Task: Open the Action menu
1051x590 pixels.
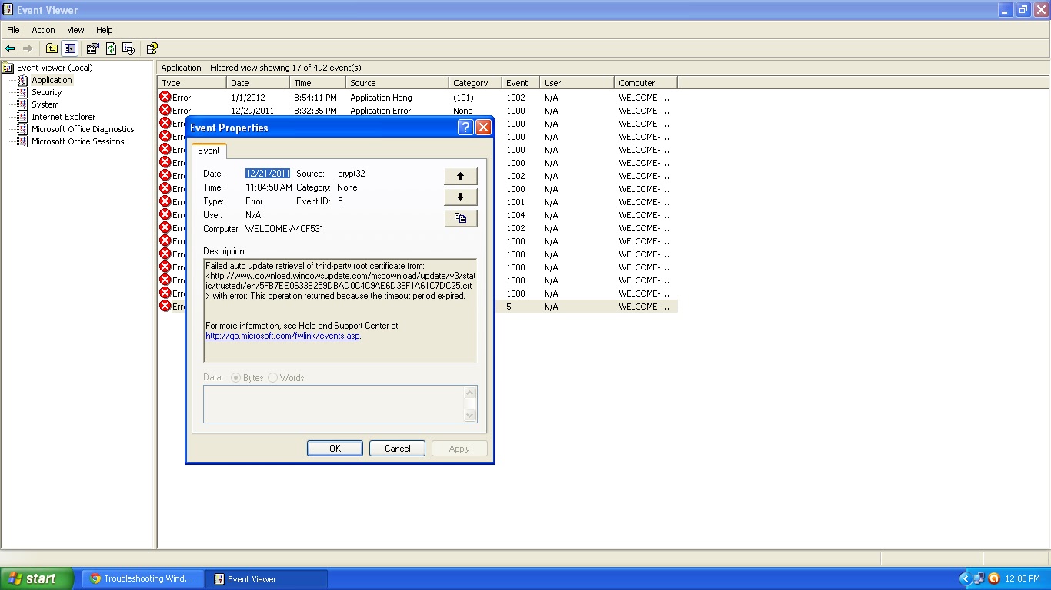Action: [43, 30]
